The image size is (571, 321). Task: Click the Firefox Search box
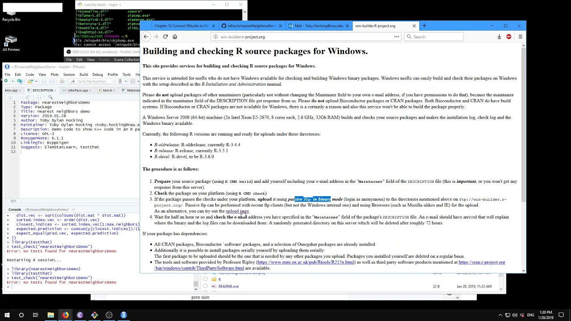[434, 37]
